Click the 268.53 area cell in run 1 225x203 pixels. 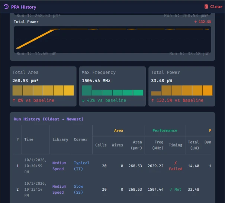point(135,166)
